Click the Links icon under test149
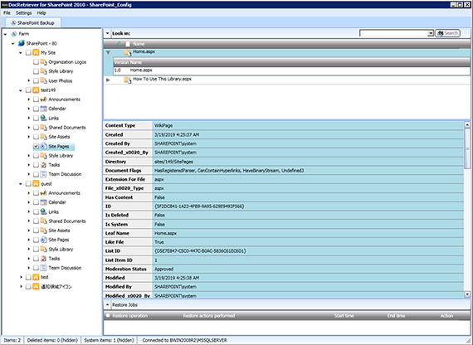Viewport: 473px width, 345px height. click(x=43, y=118)
